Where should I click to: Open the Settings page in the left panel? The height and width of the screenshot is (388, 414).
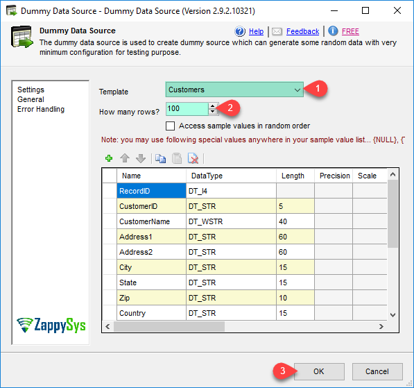[x=31, y=90]
